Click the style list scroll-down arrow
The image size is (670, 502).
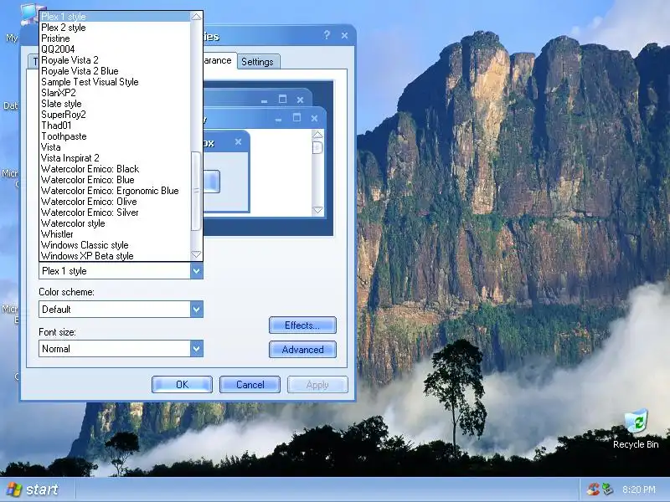pos(196,255)
